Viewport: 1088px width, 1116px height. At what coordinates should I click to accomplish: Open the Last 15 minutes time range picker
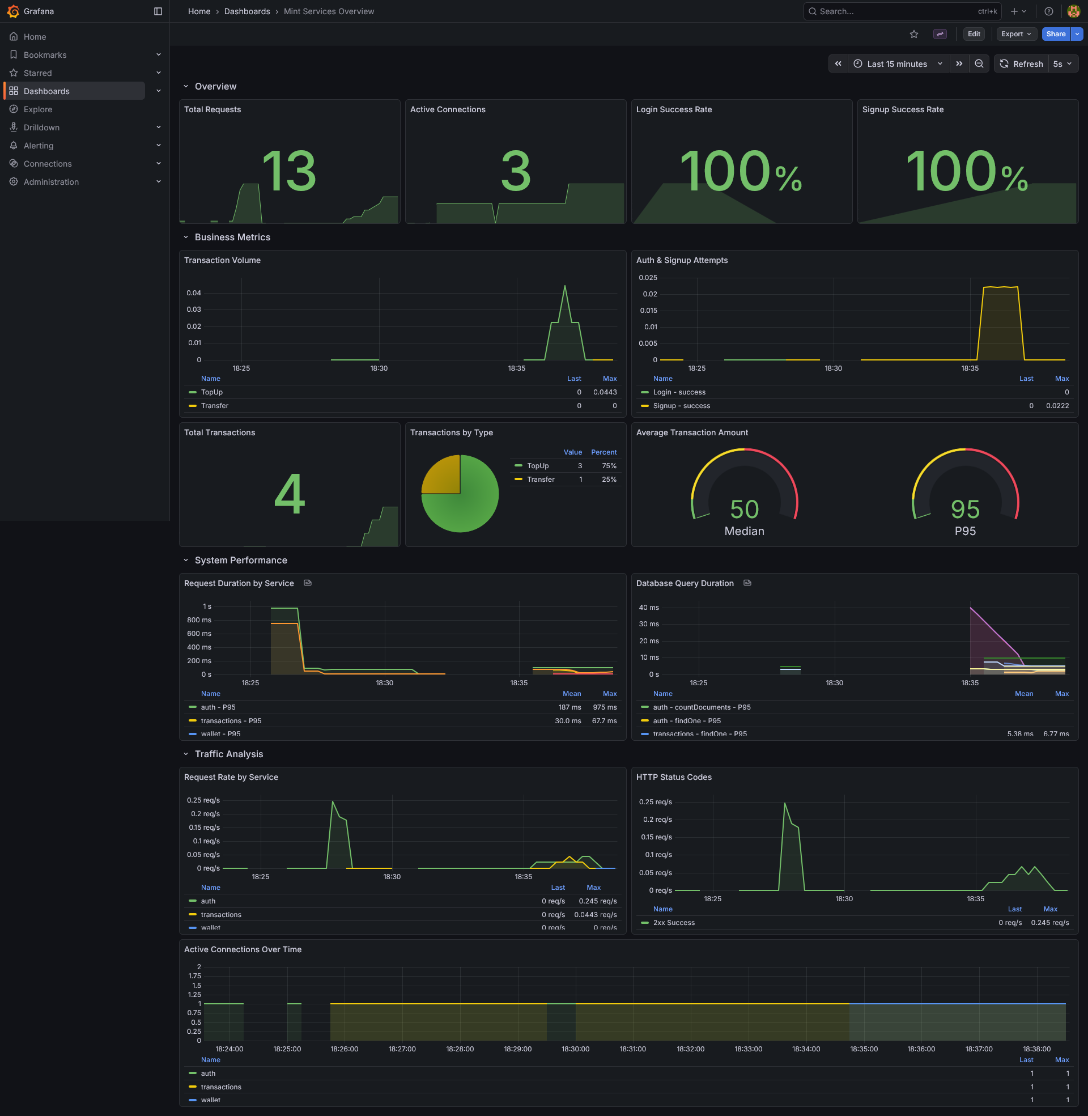897,63
